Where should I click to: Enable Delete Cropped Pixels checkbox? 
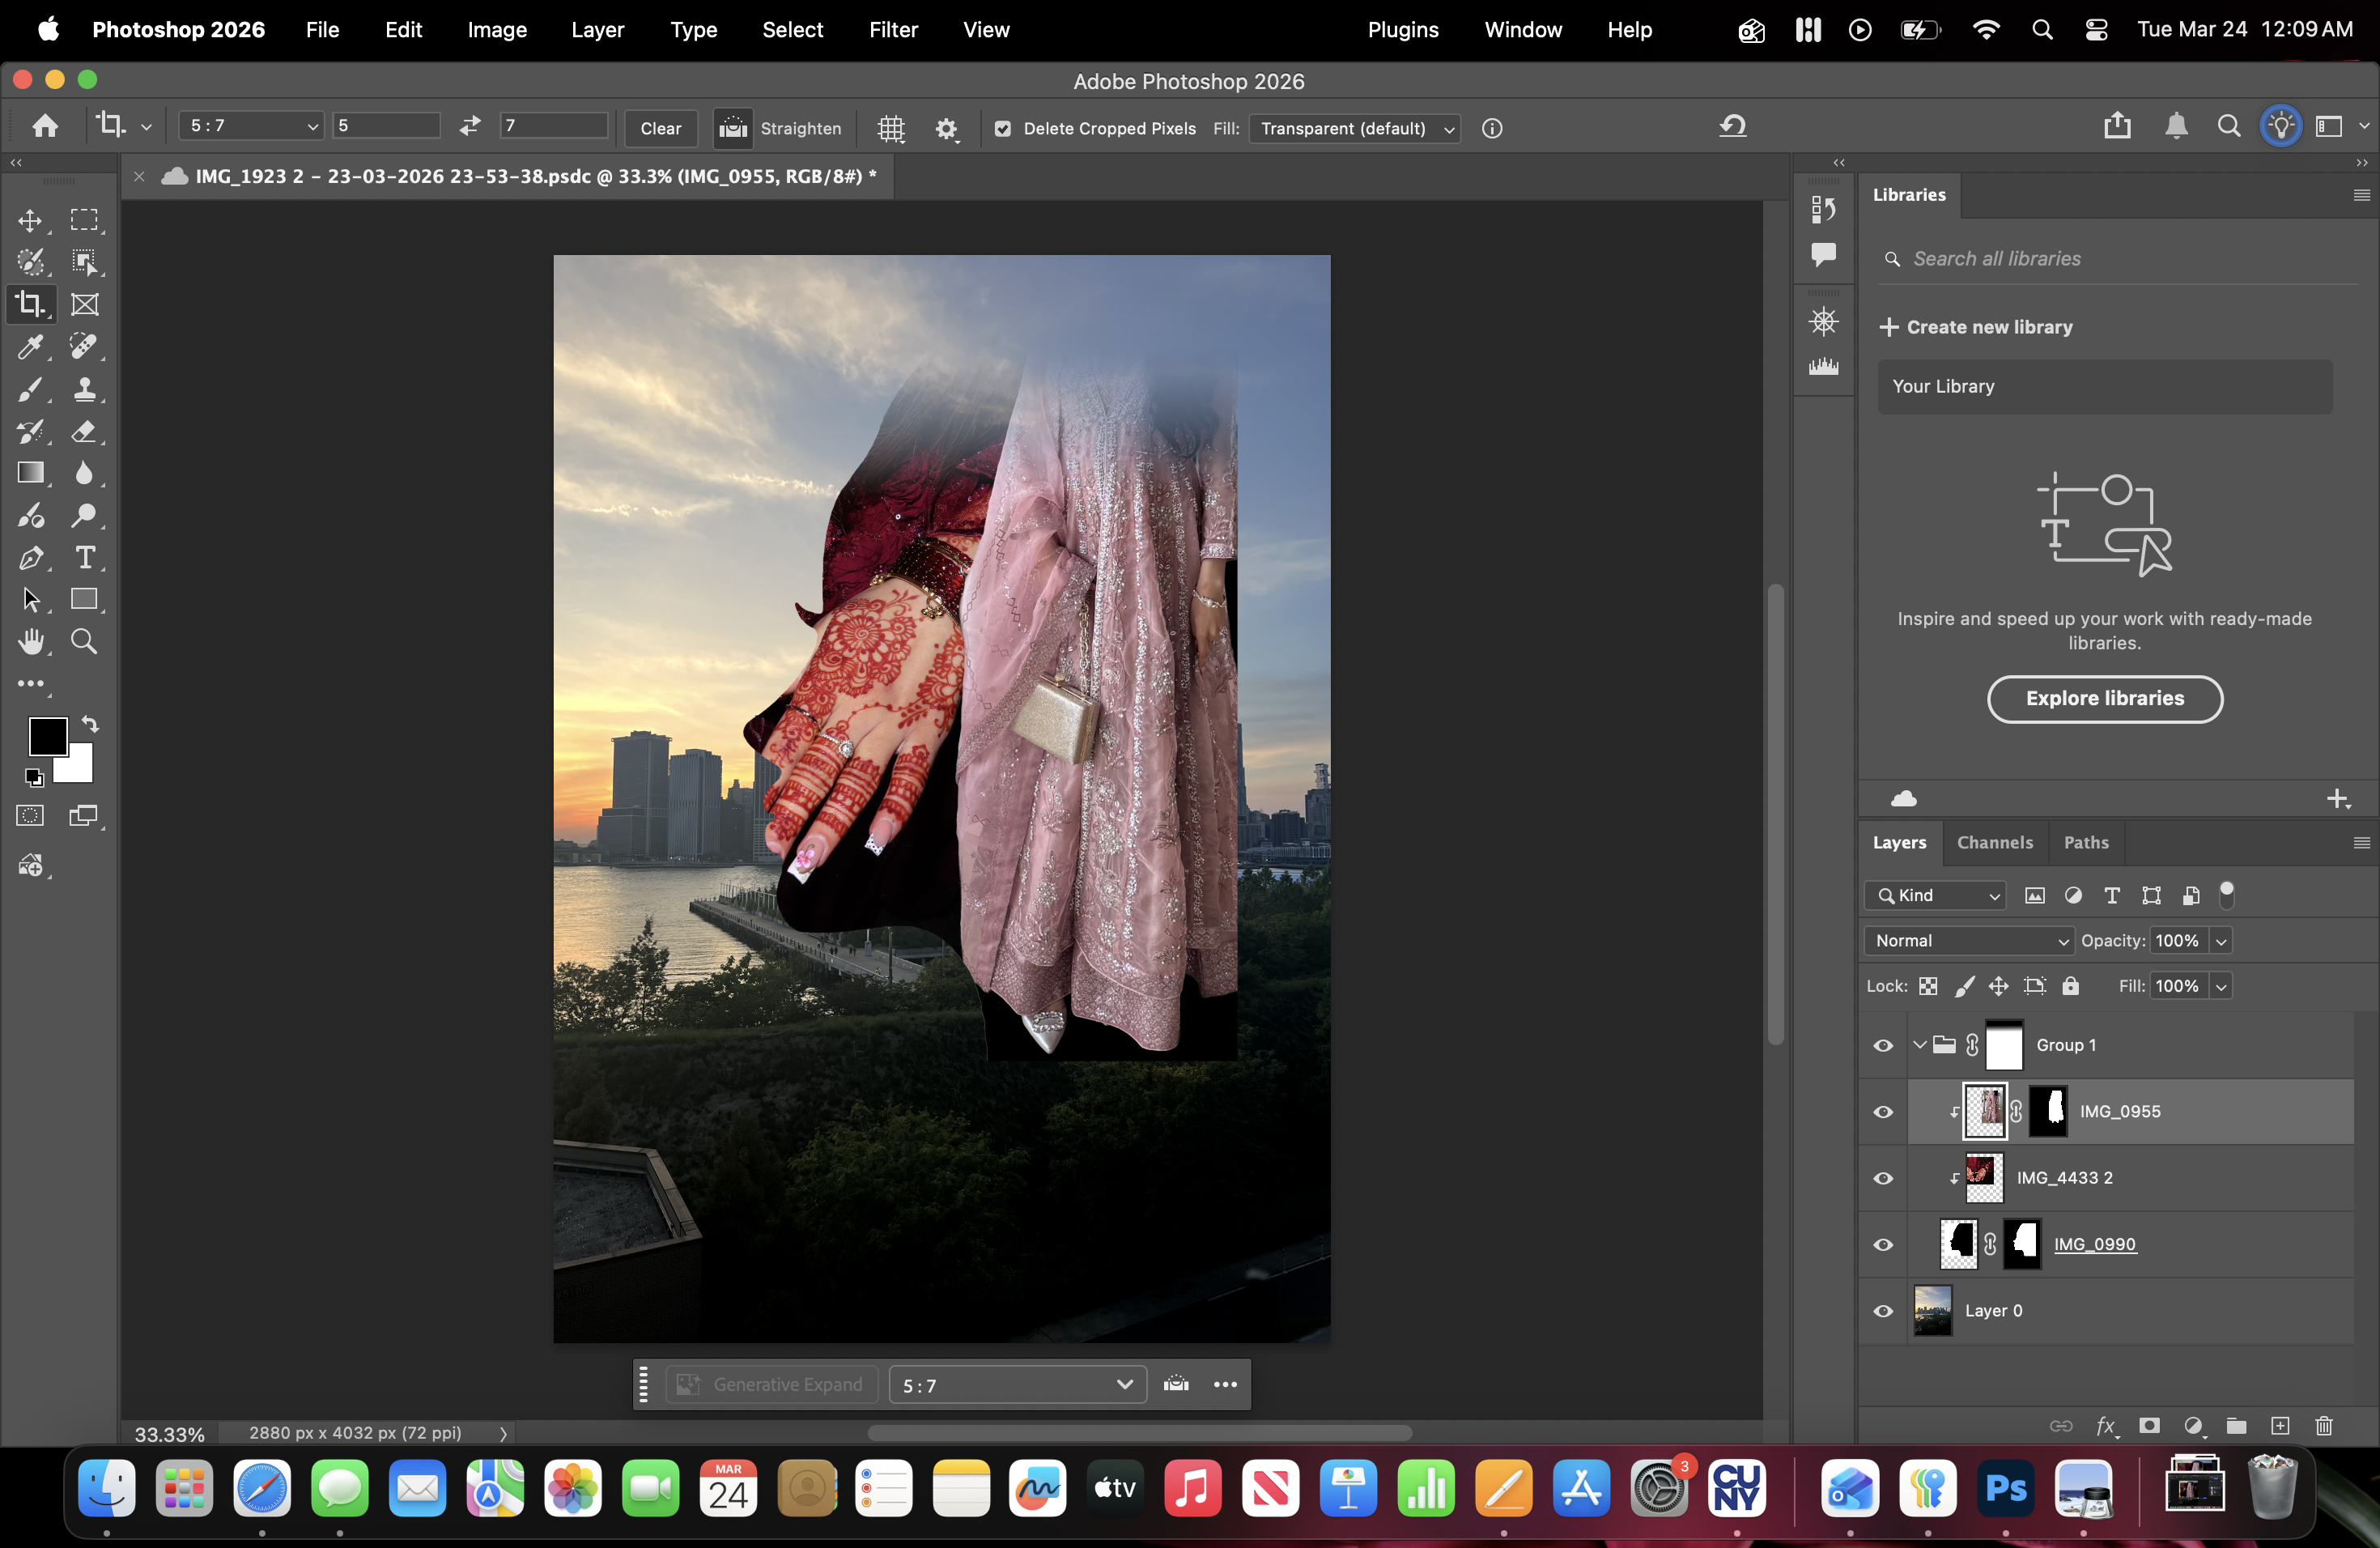click(1003, 128)
